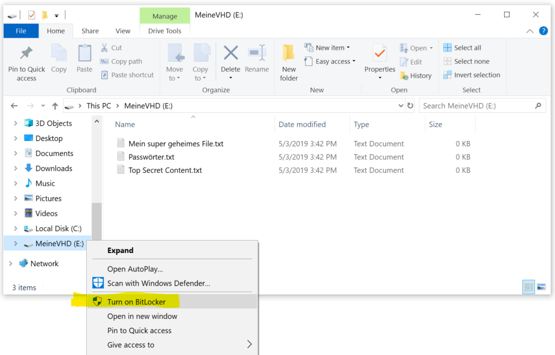
Task: Click Select all in ribbon
Action: point(462,48)
